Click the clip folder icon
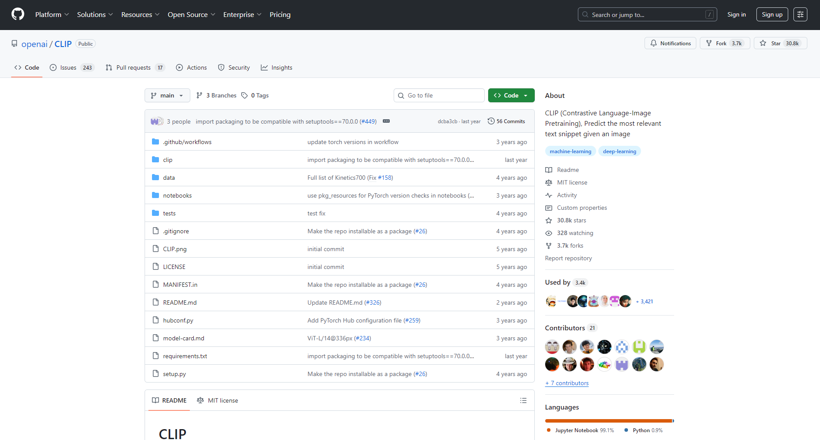 [x=155, y=160]
